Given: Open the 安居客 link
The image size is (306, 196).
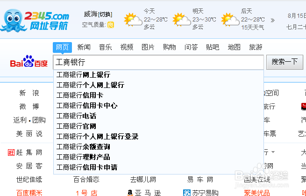Looking at the screenshot, I should [29, 166].
